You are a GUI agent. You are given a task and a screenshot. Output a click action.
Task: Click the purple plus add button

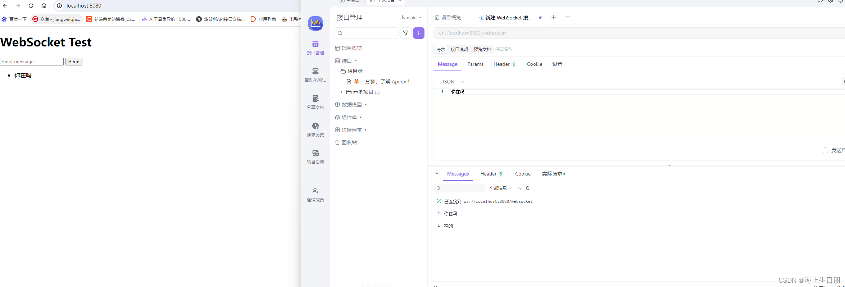pos(419,33)
